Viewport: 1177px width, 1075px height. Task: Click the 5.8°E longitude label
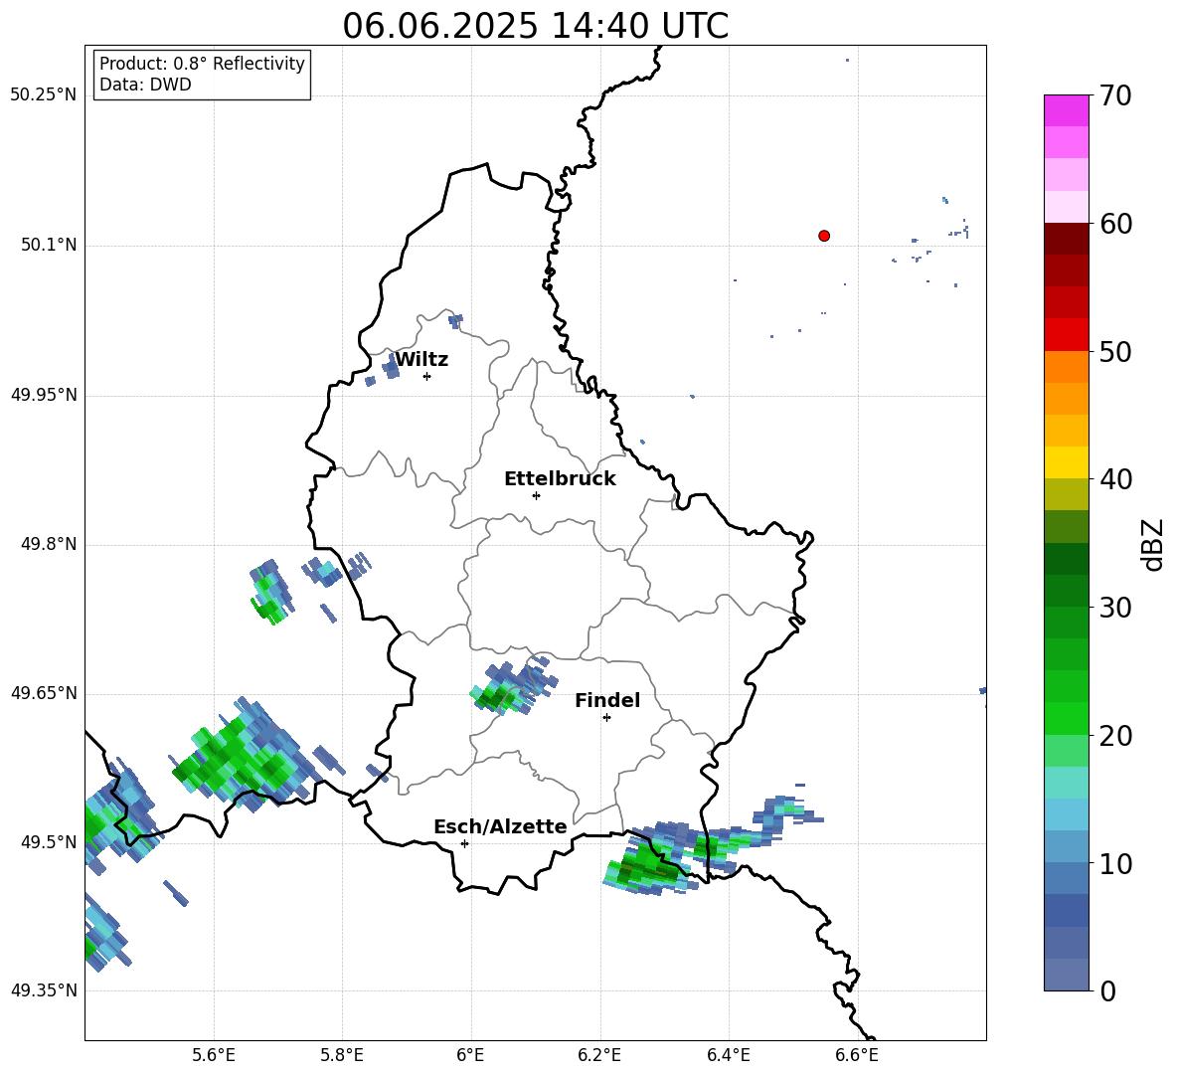342,1055
